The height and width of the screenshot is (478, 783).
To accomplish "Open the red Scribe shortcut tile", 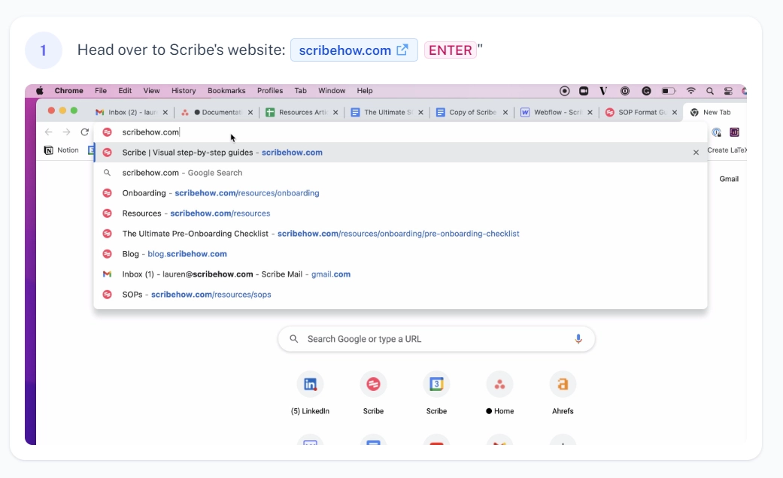I will pyautogui.click(x=373, y=394).
